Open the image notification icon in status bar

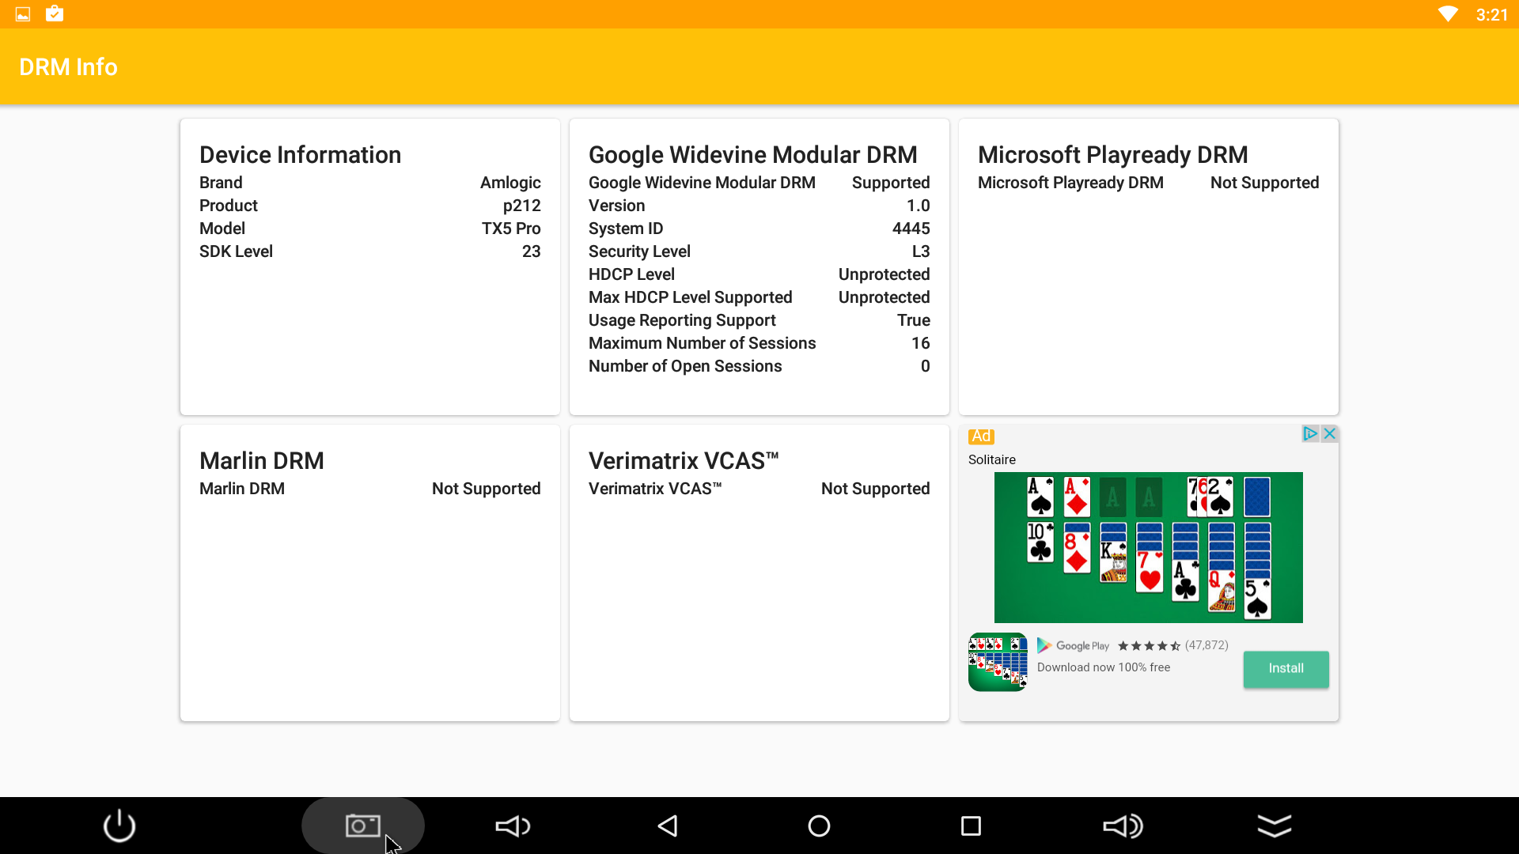tap(23, 14)
